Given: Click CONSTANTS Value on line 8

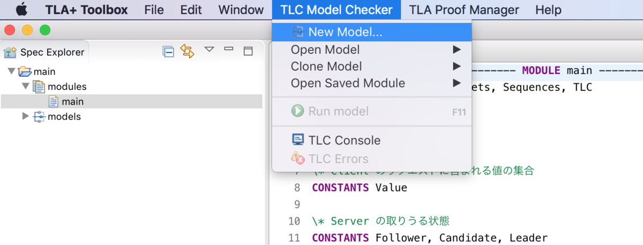Looking at the screenshot, I should click(360, 188).
